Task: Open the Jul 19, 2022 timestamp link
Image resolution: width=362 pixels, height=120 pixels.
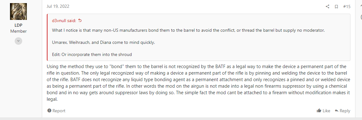Action: (x=58, y=6)
